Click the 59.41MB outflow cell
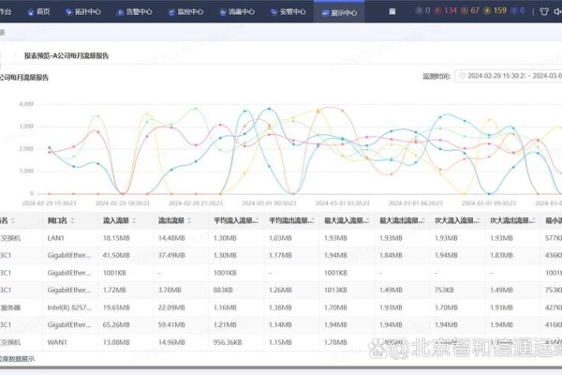Screen dimensions: 562x375 pyautogui.click(x=171, y=324)
